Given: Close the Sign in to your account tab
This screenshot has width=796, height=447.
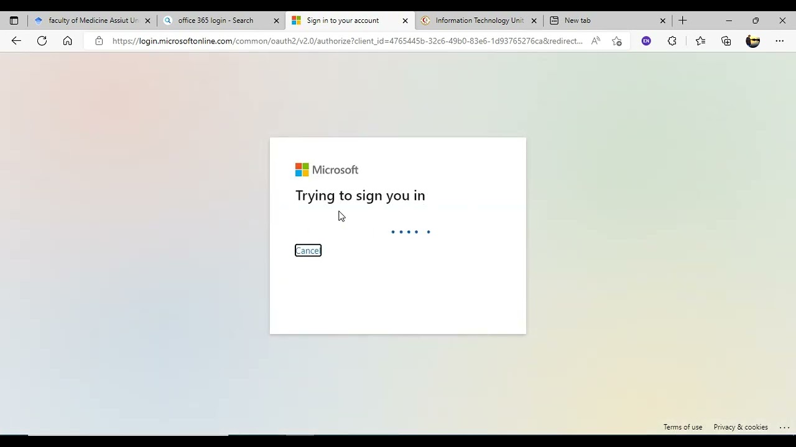Looking at the screenshot, I should (405, 20).
